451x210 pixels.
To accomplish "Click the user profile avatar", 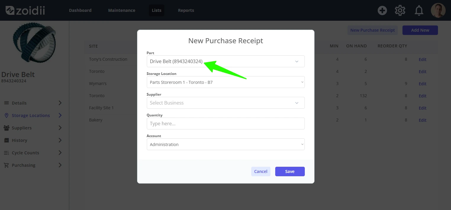I will coord(438,10).
